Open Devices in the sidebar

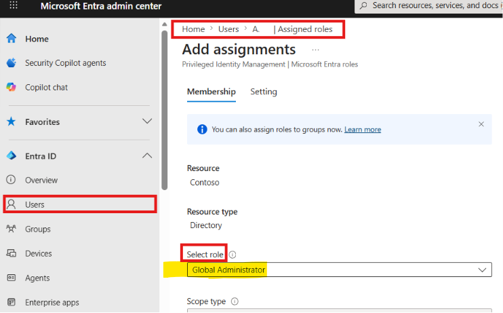39,253
